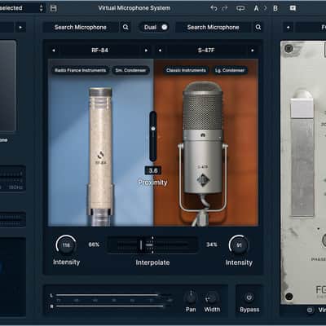Screen dimensions: 326x326
Task: Open the comments/notes icon in top bar
Action: (293, 8)
